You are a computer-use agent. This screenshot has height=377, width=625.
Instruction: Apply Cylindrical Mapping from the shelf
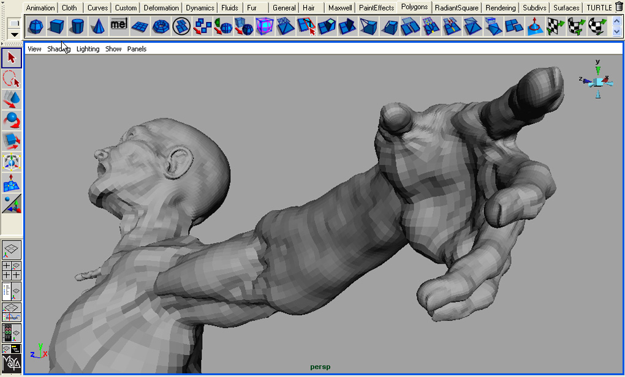click(576, 26)
